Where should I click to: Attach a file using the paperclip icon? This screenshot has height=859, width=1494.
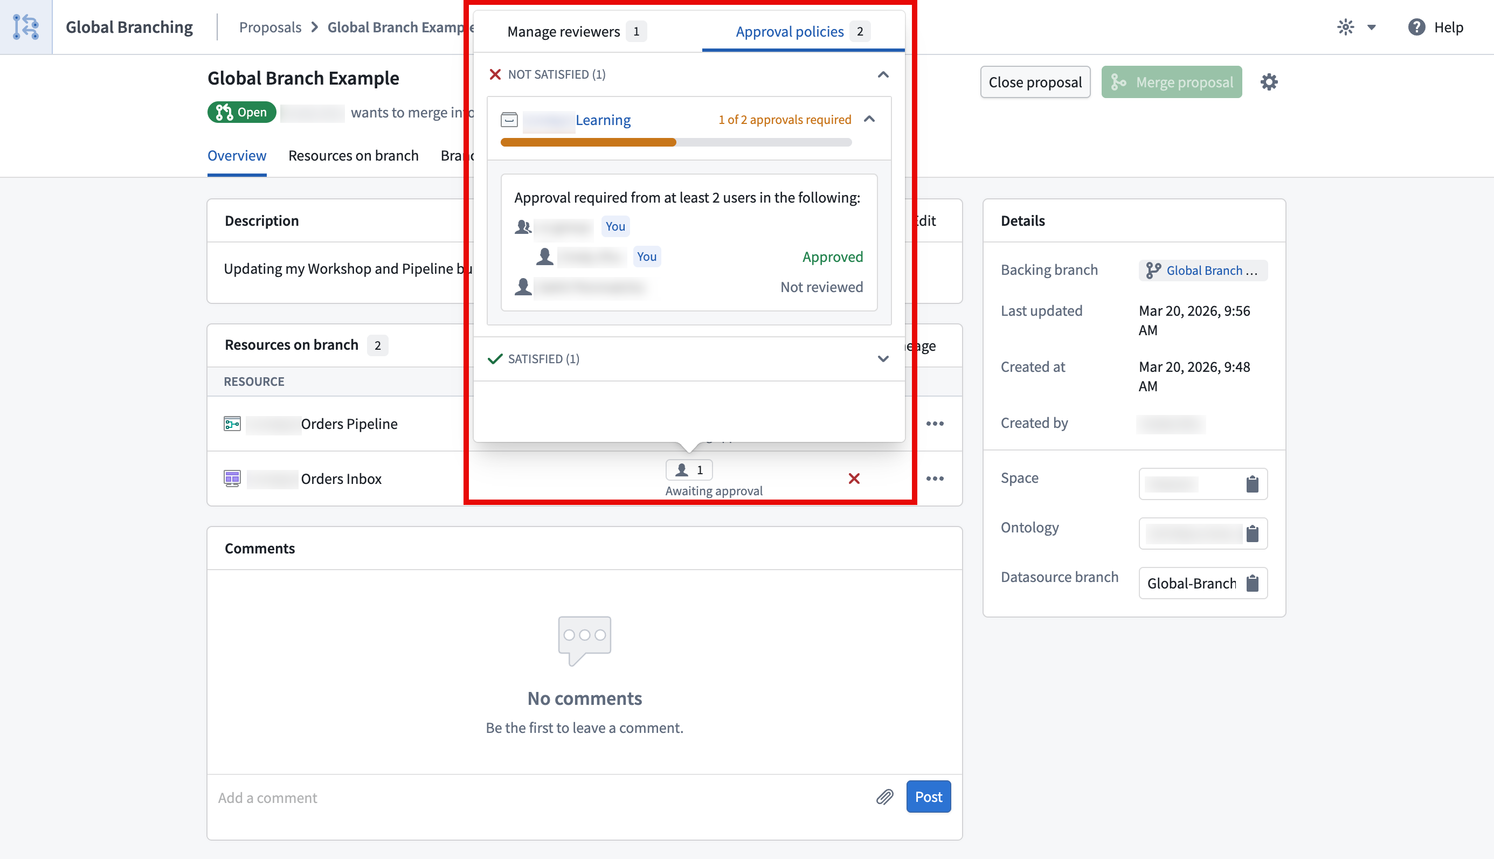884,796
